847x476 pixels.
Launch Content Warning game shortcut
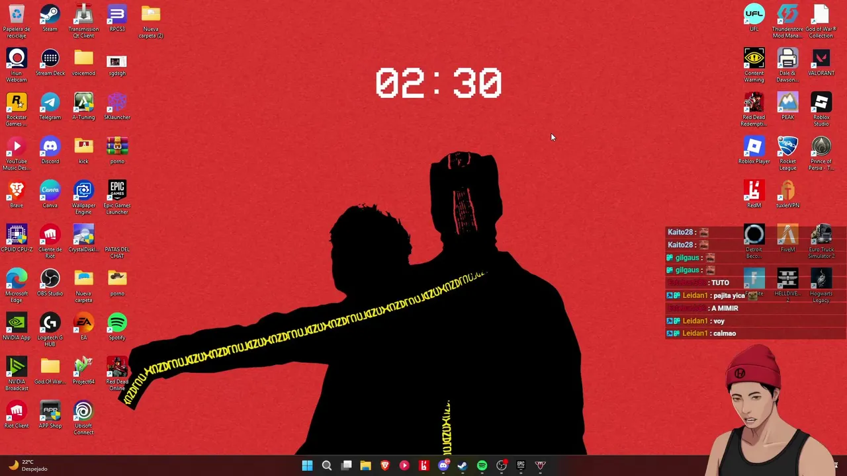(754, 65)
